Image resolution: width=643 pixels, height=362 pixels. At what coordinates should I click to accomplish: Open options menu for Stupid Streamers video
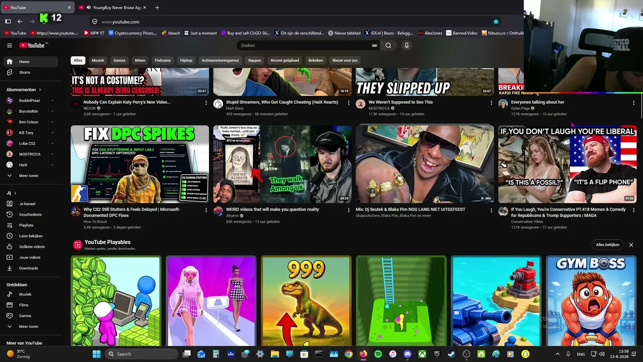[349, 103]
